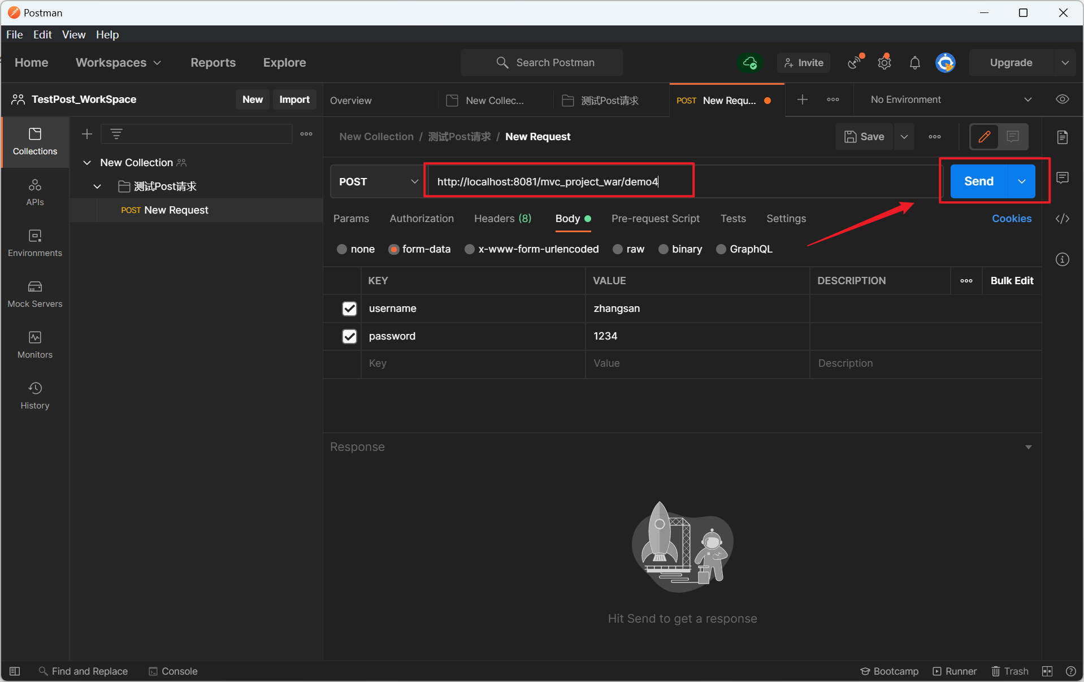
Task: Uncheck the password row checkbox
Action: pyautogui.click(x=349, y=336)
